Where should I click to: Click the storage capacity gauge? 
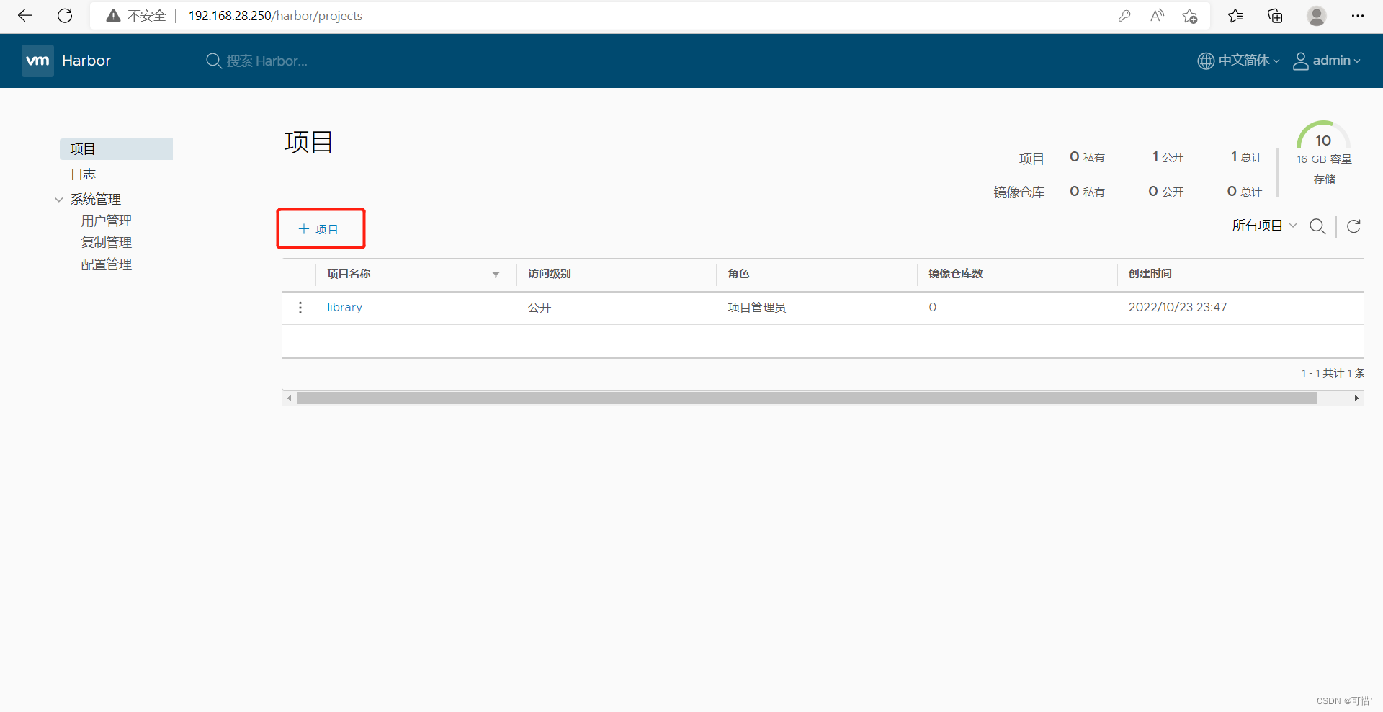coord(1323,135)
